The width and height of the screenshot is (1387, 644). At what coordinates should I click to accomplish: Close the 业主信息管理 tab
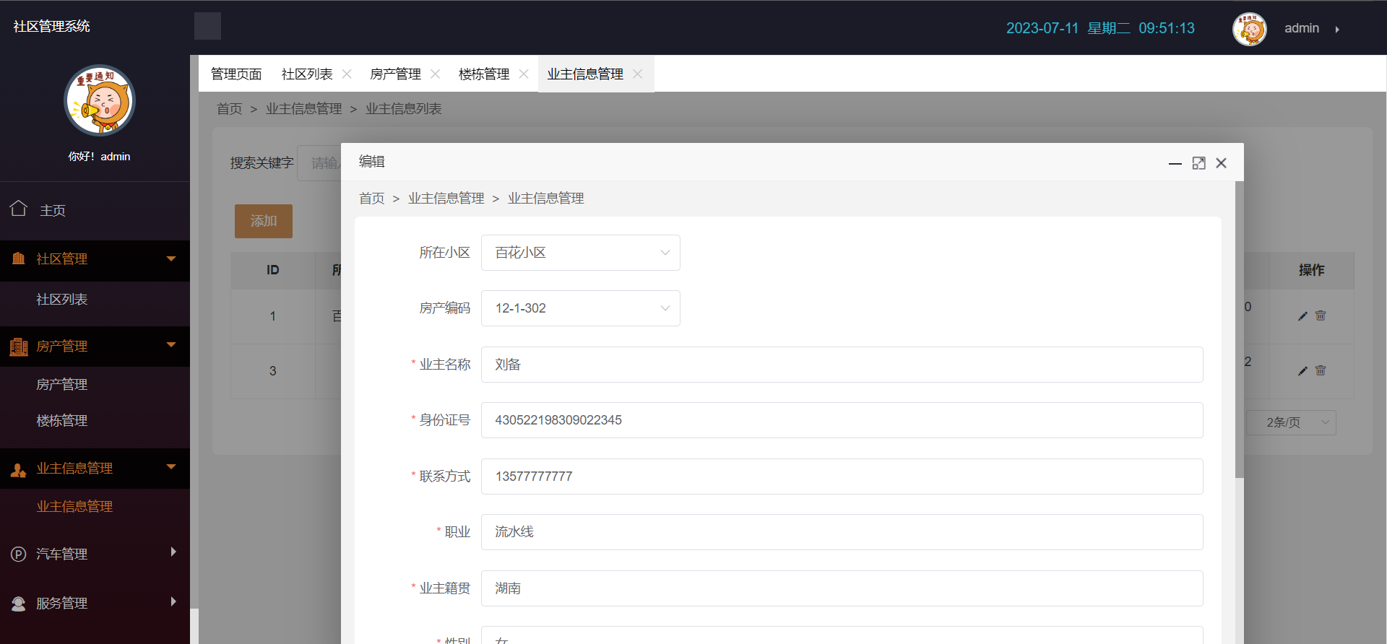[637, 74]
